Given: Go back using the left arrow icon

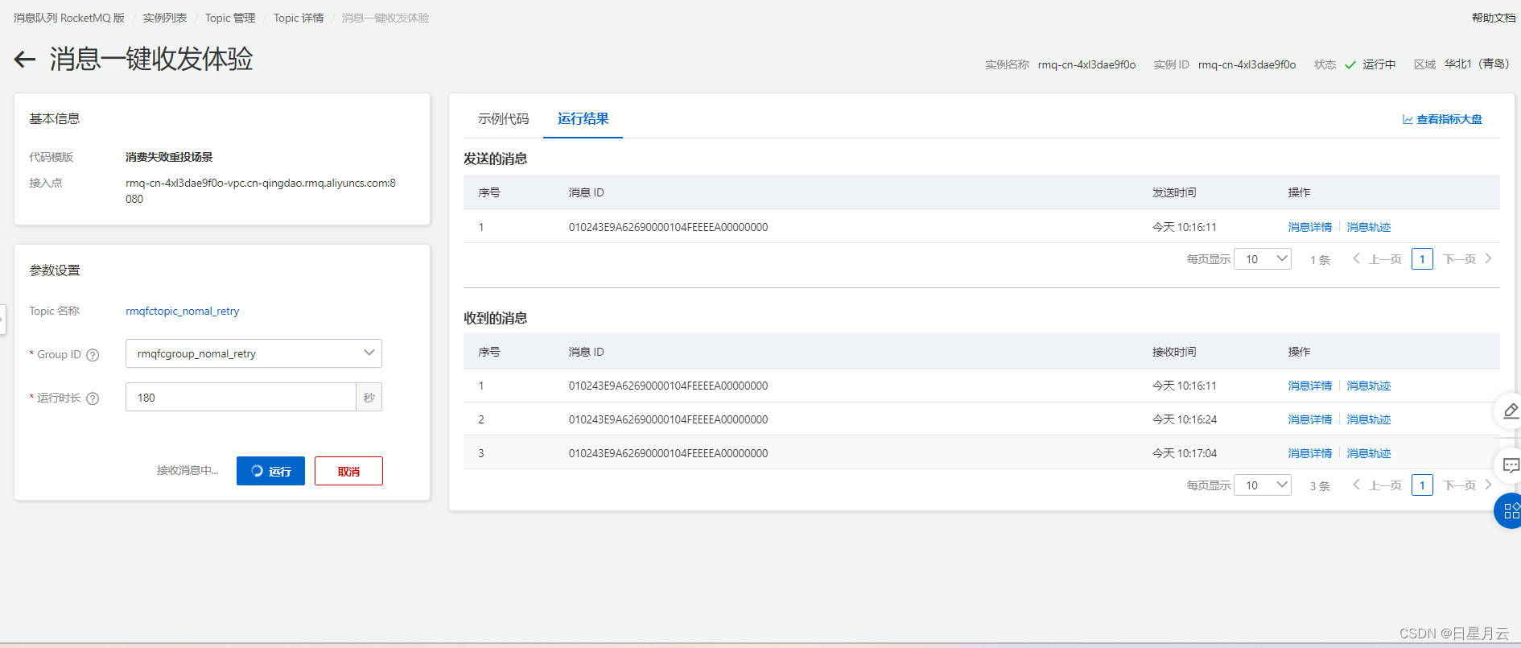Looking at the screenshot, I should [25, 59].
